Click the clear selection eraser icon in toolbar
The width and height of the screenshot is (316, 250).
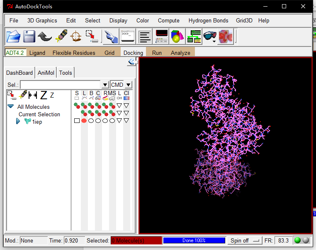click(x=61, y=36)
